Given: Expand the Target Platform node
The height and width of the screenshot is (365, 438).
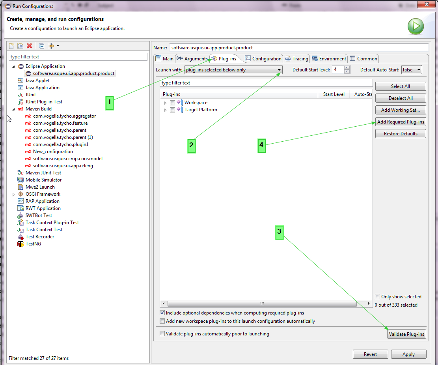Looking at the screenshot, I should (165, 110).
